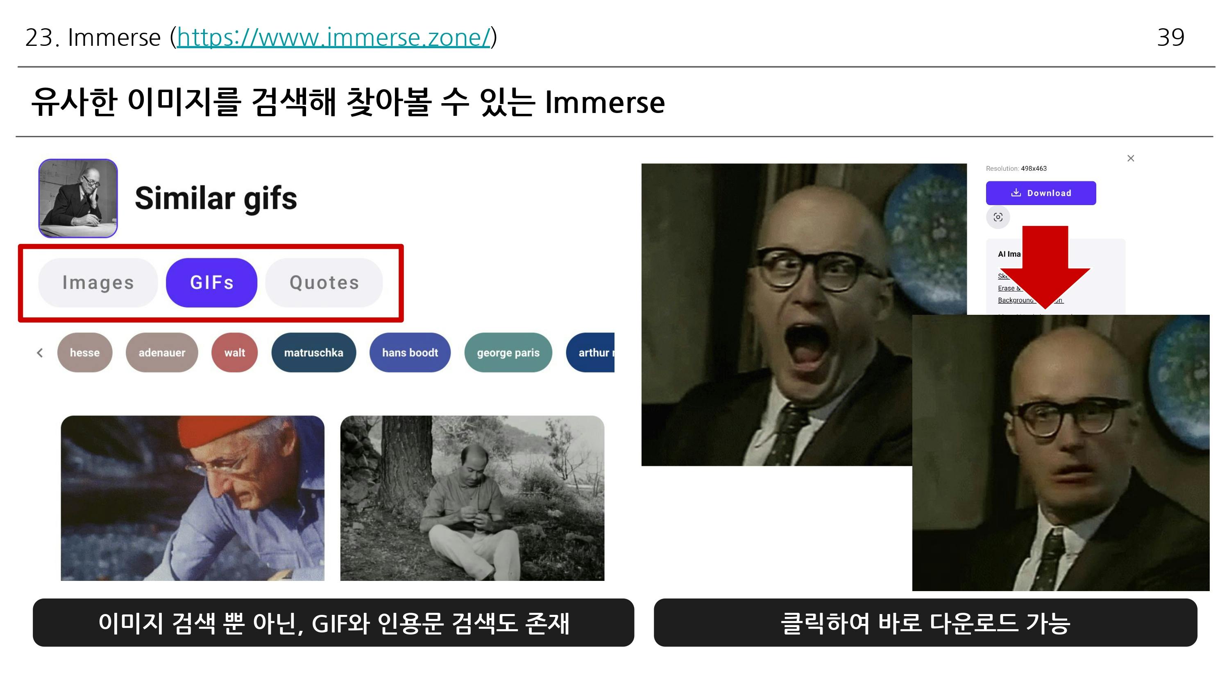The width and height of the screenshot is (1229, 691).
Task: Click the visual search scan icon
Action: point(998,217)
